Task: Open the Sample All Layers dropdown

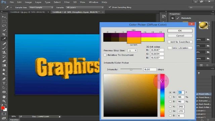Action: point(84,7)
